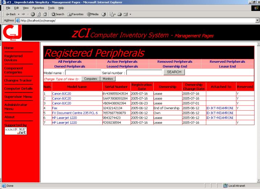Image resolution: width=260 pixels, height=189 pixels.
Task: Open the Tools menu
Action: click(x=51, y=8)
